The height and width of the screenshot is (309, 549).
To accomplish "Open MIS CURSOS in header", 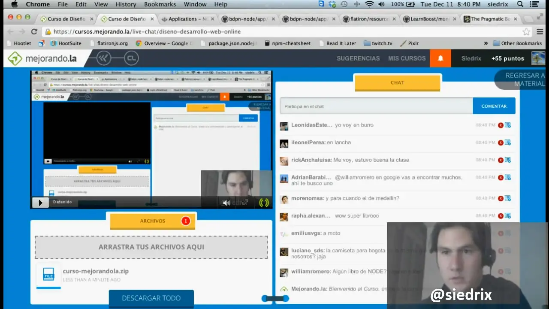I will 407,58.
